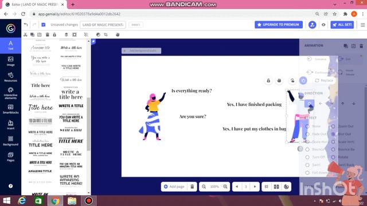Click Add background audio button

(x=142, y=51)
